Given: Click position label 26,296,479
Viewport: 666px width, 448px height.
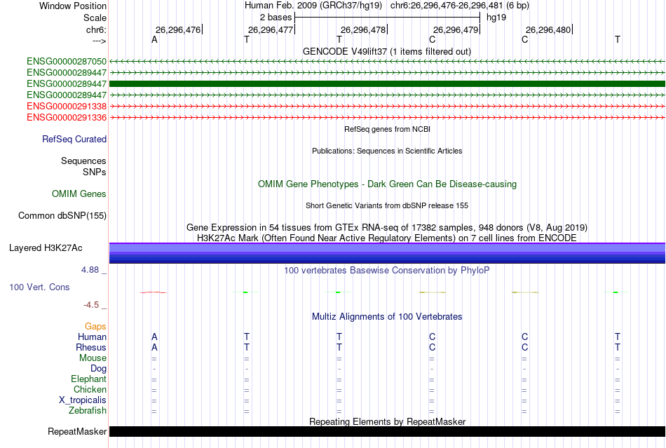Looking at the screenshot, I should point(456,29).
